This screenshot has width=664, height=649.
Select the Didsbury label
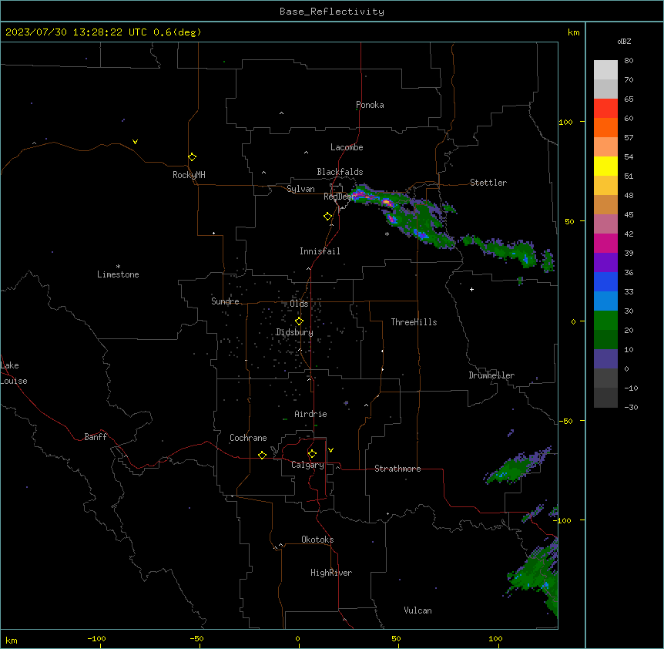click(x=295, y=332)
